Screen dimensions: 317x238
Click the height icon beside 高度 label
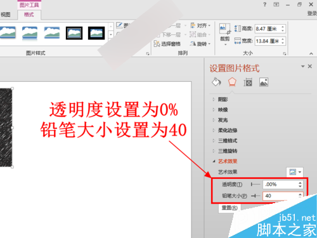(x=238, y=29)
